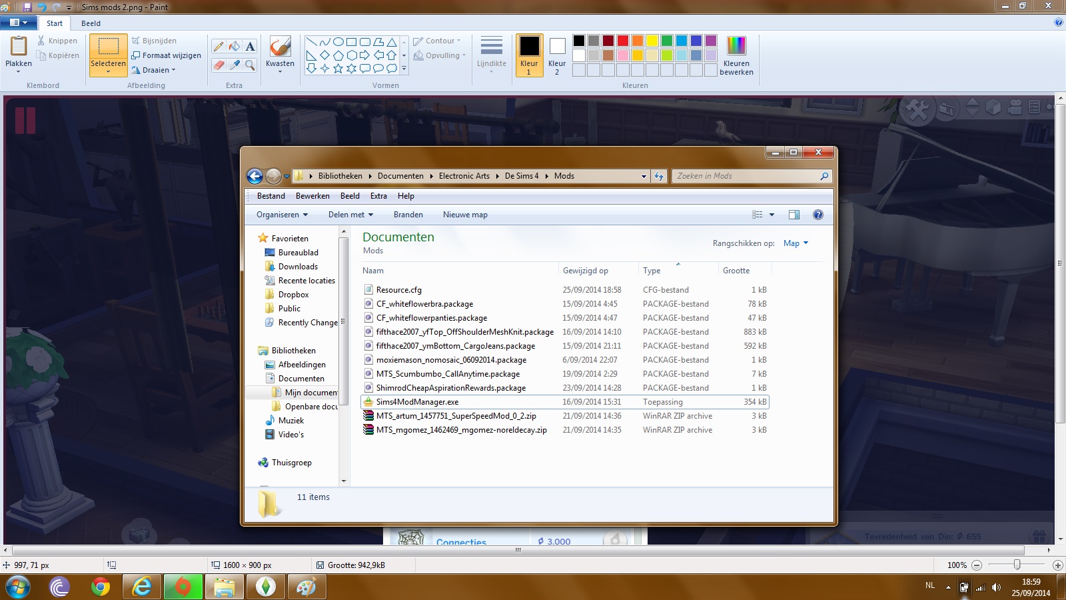1066x600 pixels.
Task: Click the Kopiëren copy button
Action: [x=59, y=55]
